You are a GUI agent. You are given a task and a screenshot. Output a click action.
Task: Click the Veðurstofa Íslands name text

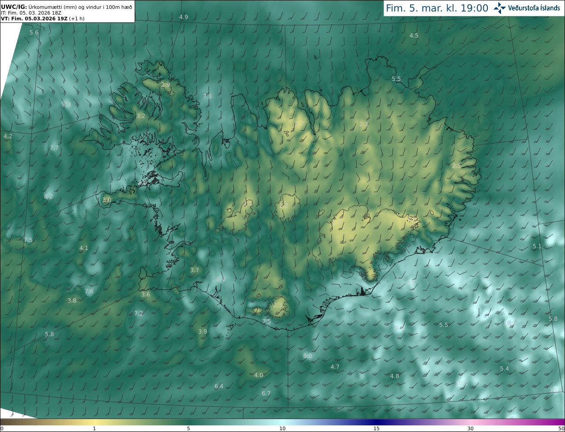[x=534, y=8]
